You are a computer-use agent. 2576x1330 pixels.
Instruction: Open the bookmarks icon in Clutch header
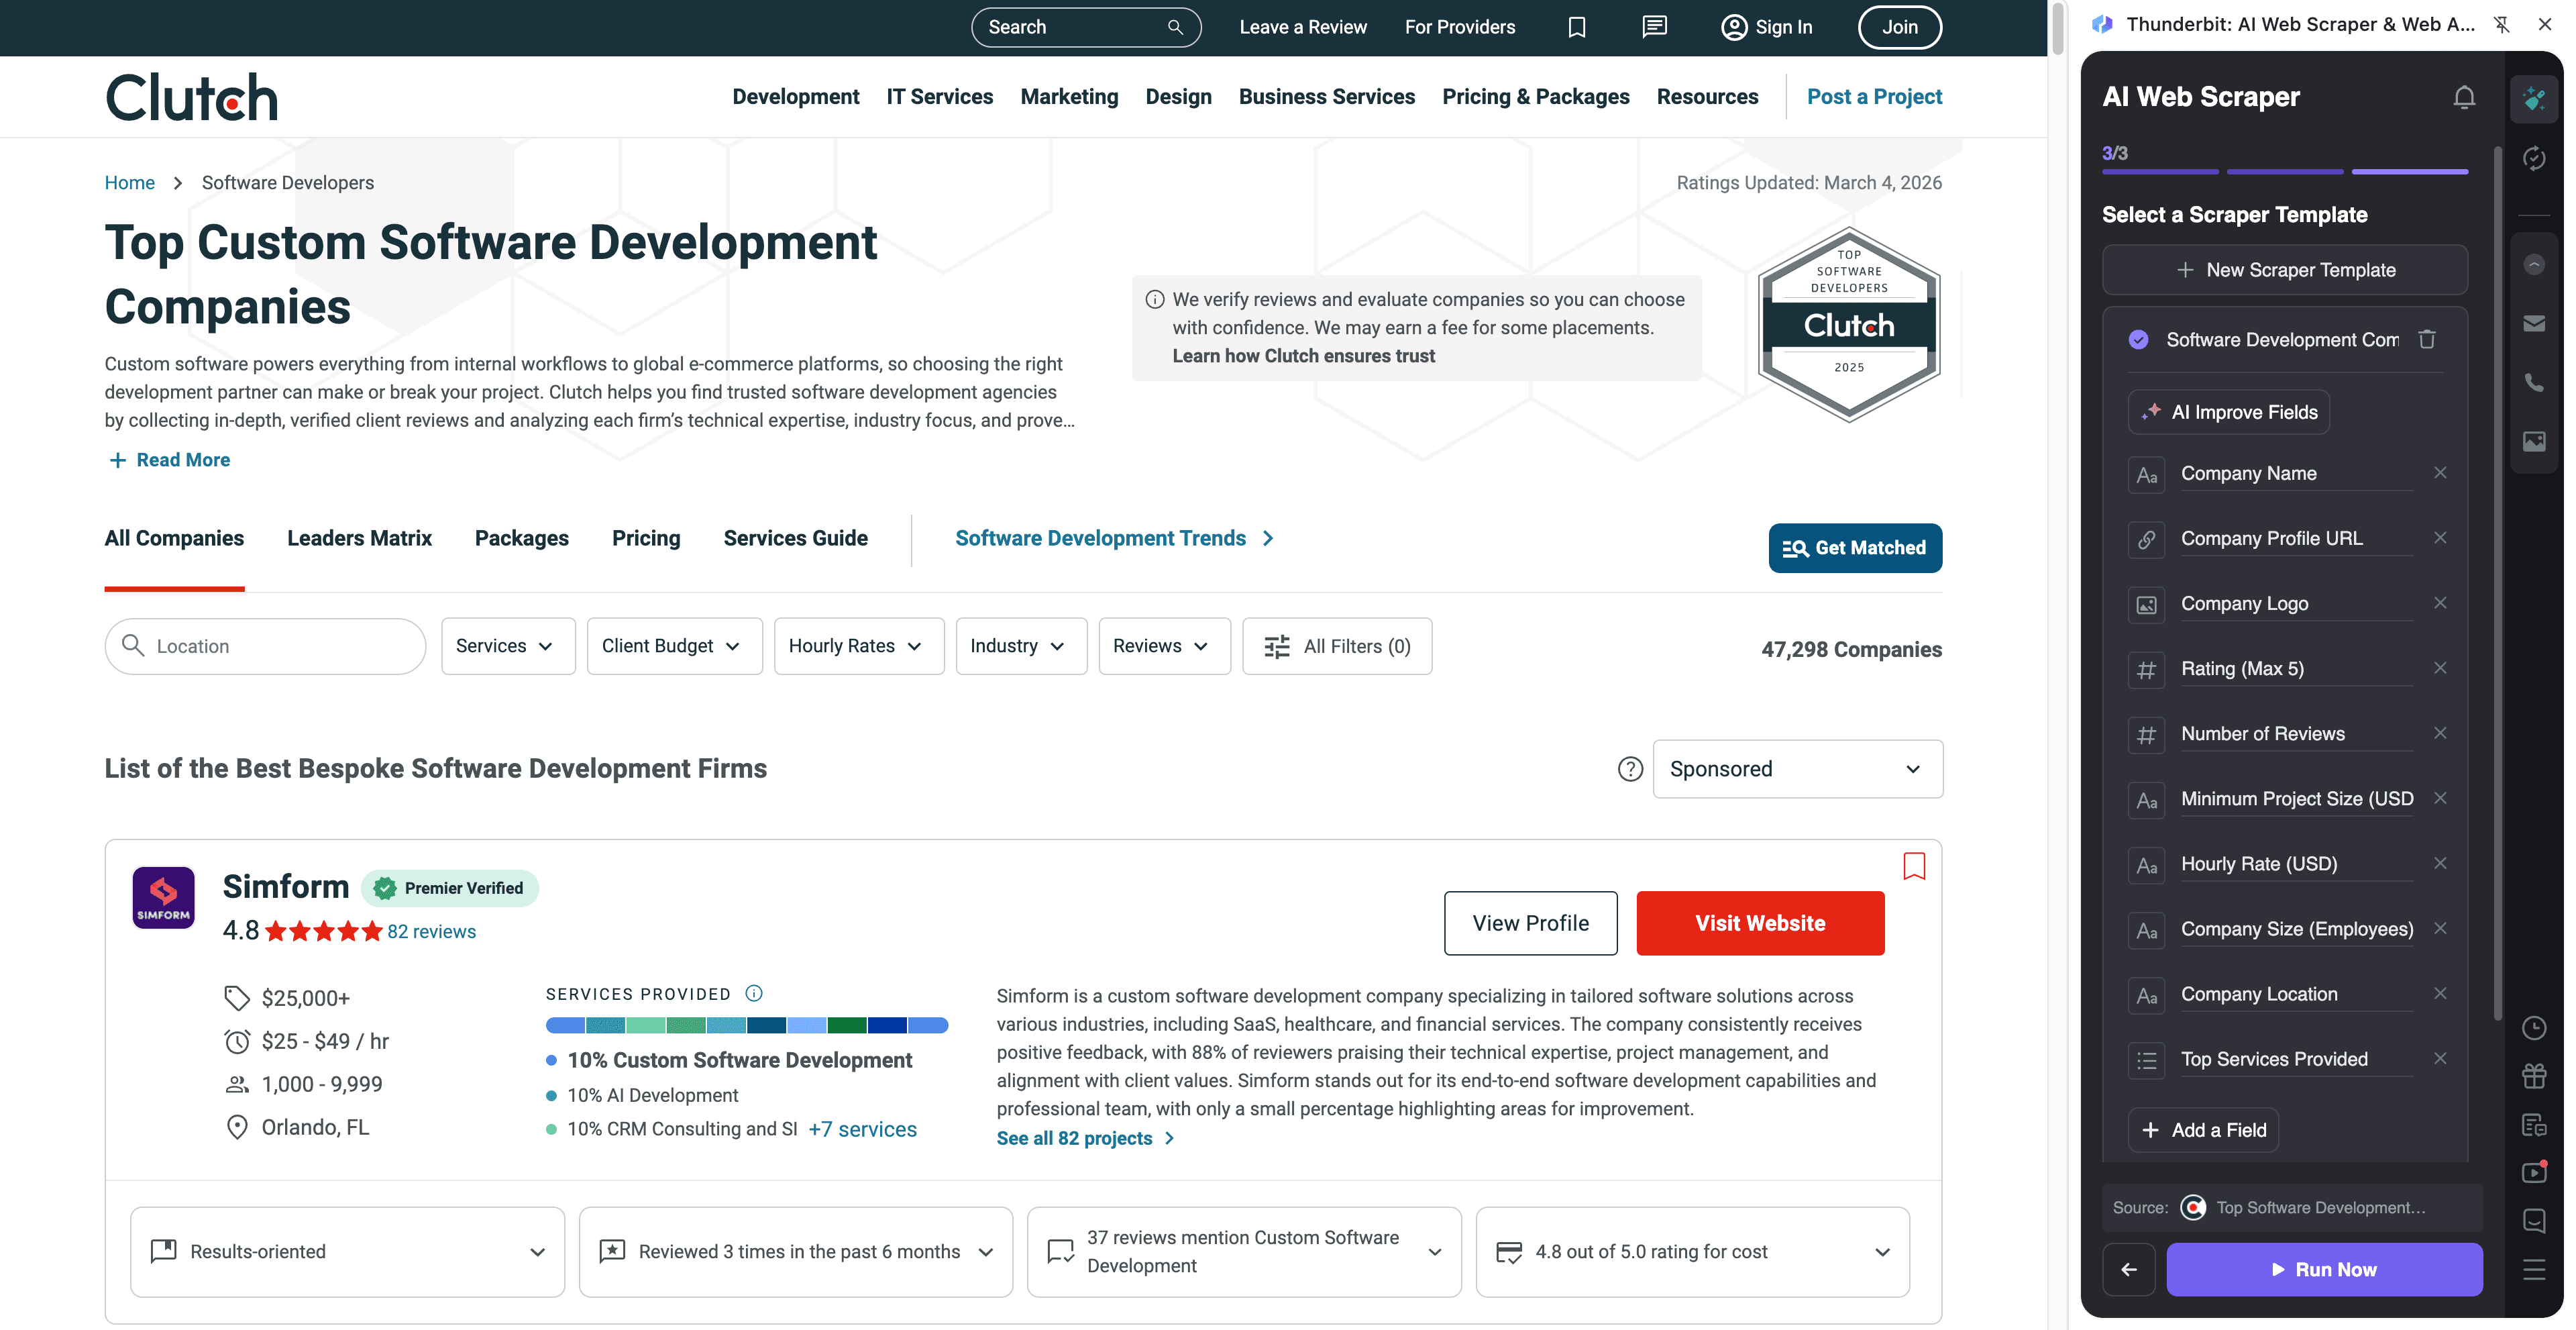(1577, 27)
